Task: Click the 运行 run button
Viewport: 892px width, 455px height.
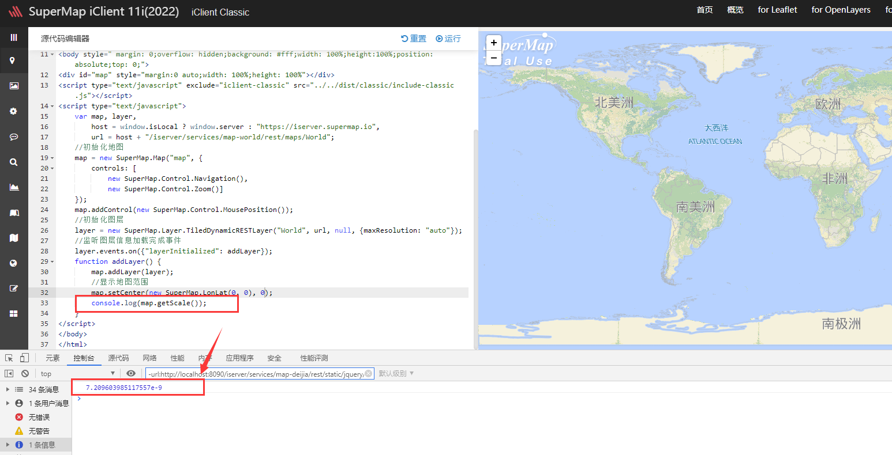Action: (448, 39)
